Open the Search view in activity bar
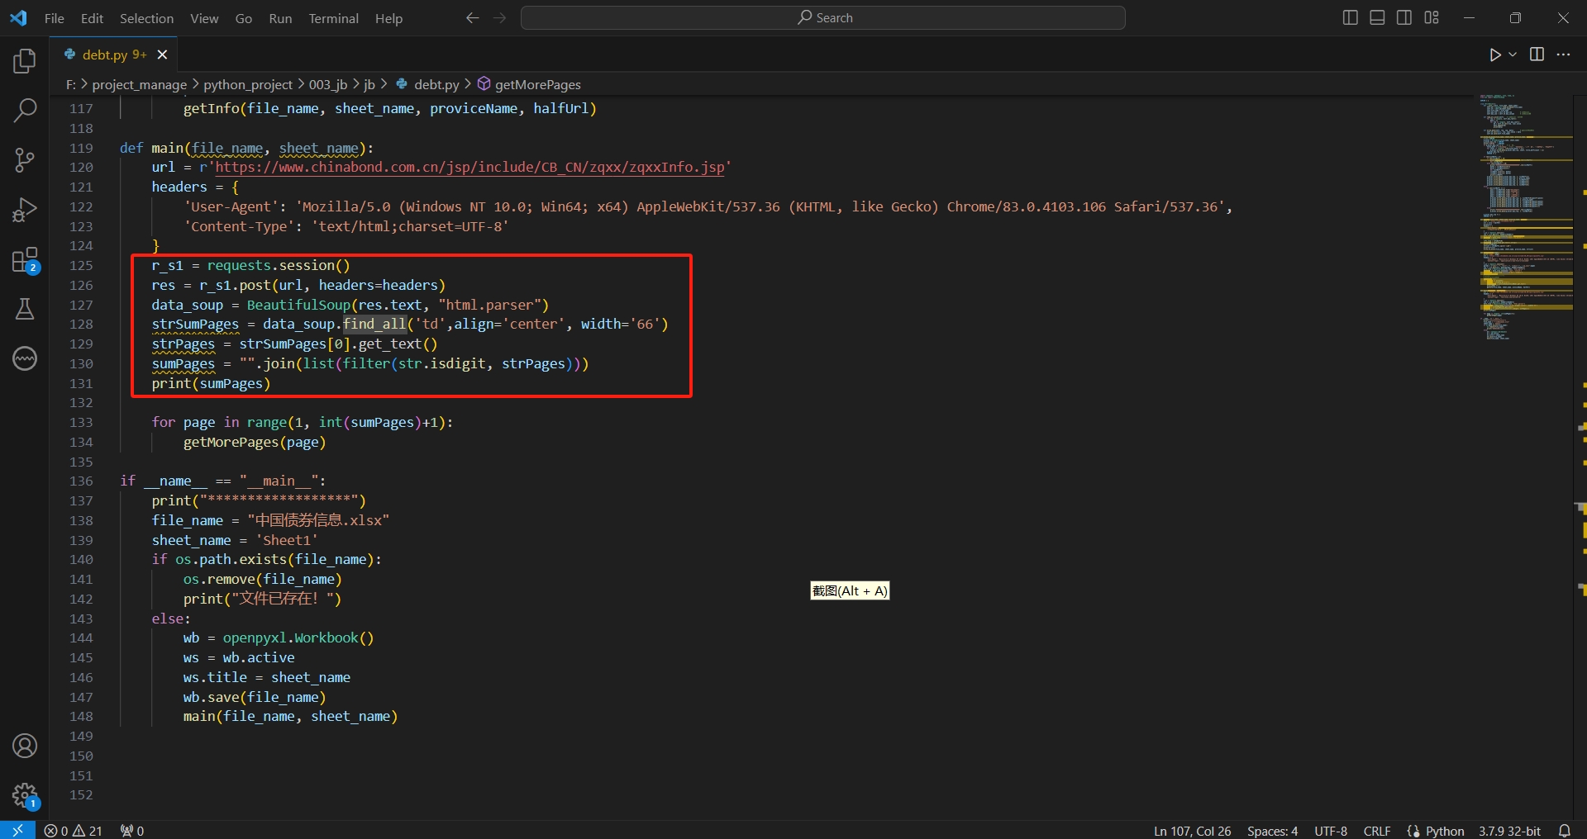 pos(25,110)
